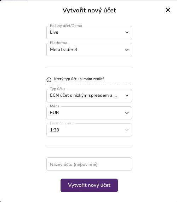Image resolution: width=177 pixels, height=202 pixels.
Task: Open 'Který typ účtu si mám zvolit?' help link
Action: (x=79, y=79)
